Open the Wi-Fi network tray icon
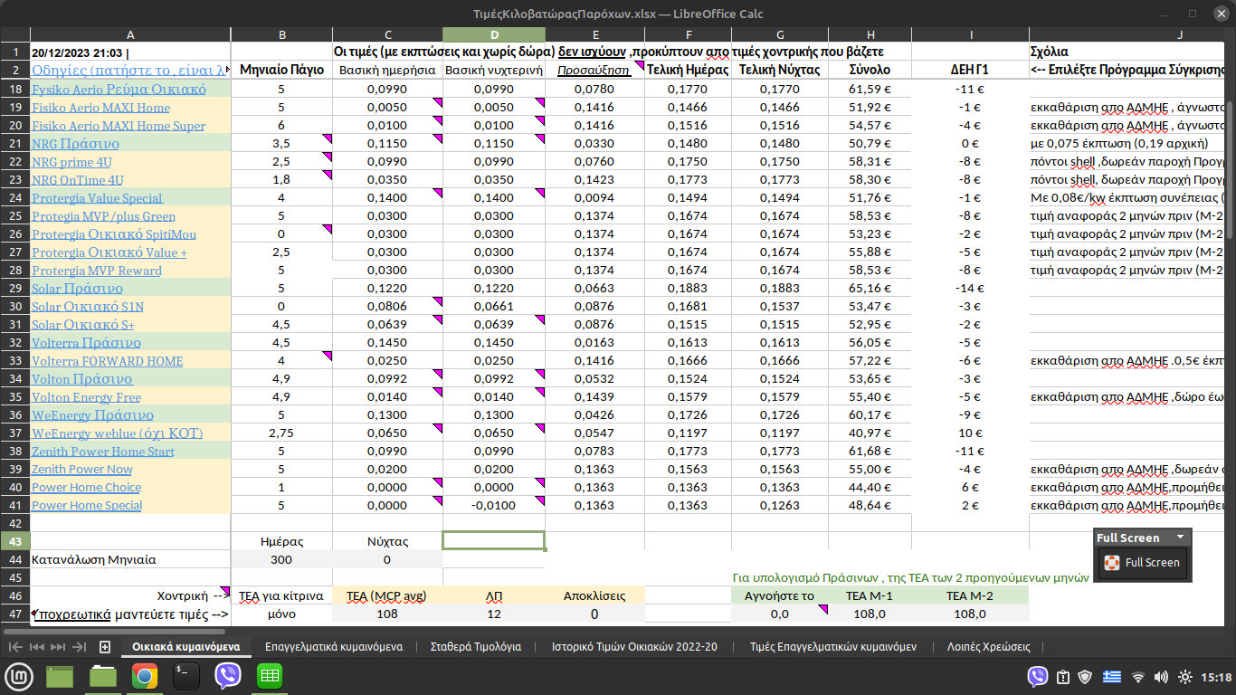The width and height of the screenshot is (1236, 695). pos(1138,677)
